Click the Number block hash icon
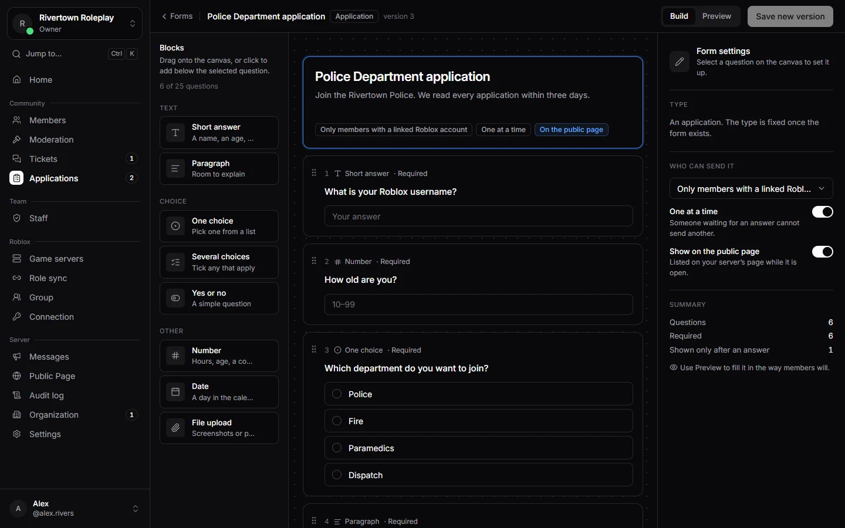 coord(175,356)
